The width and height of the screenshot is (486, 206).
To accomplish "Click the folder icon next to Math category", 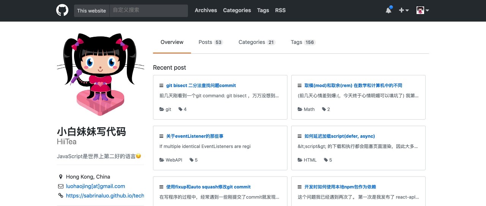I will (300, 109).
